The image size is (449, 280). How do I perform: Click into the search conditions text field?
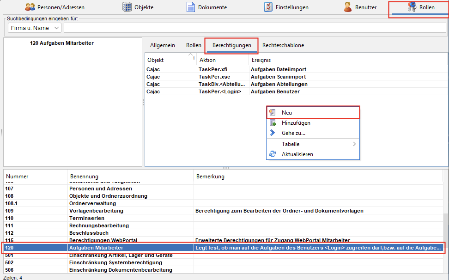254,28
